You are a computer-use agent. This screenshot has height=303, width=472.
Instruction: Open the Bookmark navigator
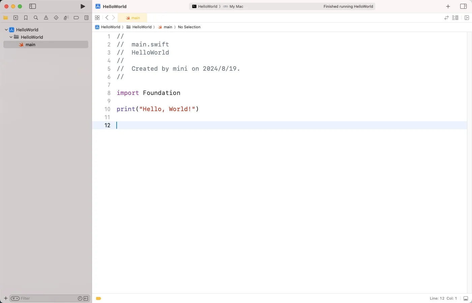click(26, 18)
